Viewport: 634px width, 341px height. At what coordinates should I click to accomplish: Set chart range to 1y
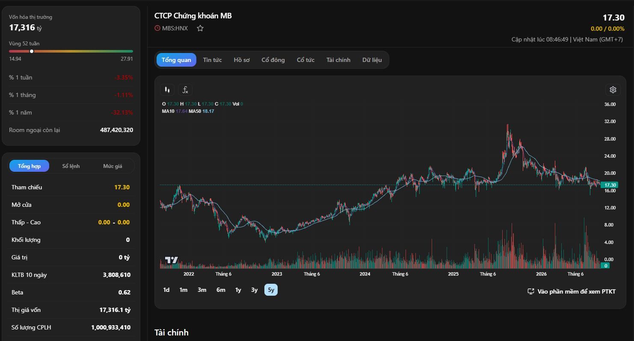click(238, 290)
